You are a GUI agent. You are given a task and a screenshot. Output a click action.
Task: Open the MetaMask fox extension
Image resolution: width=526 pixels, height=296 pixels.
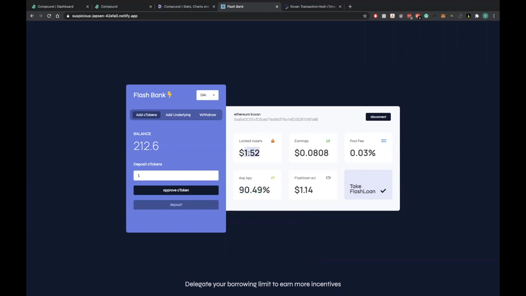pyautogui.click(x=443, y=16)
